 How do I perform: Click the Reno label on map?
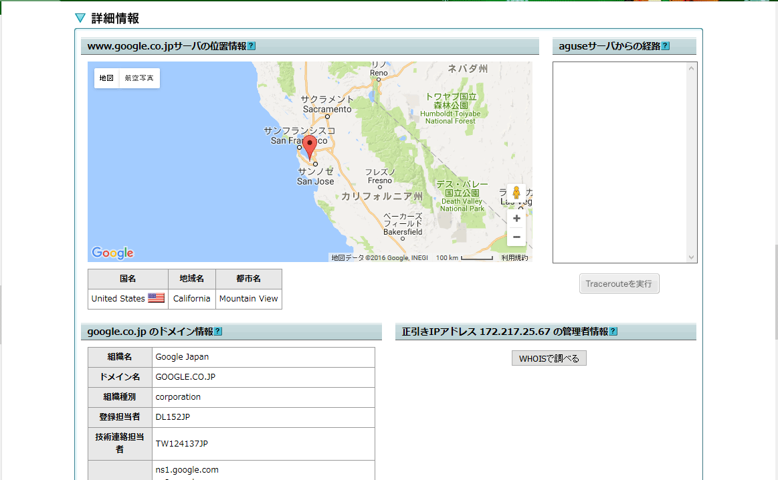pyautogui.click(x=379, y=73)
